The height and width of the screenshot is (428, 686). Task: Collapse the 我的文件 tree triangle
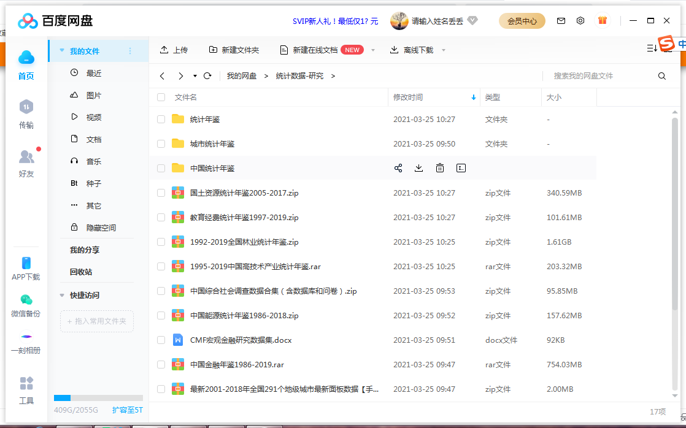62,50
